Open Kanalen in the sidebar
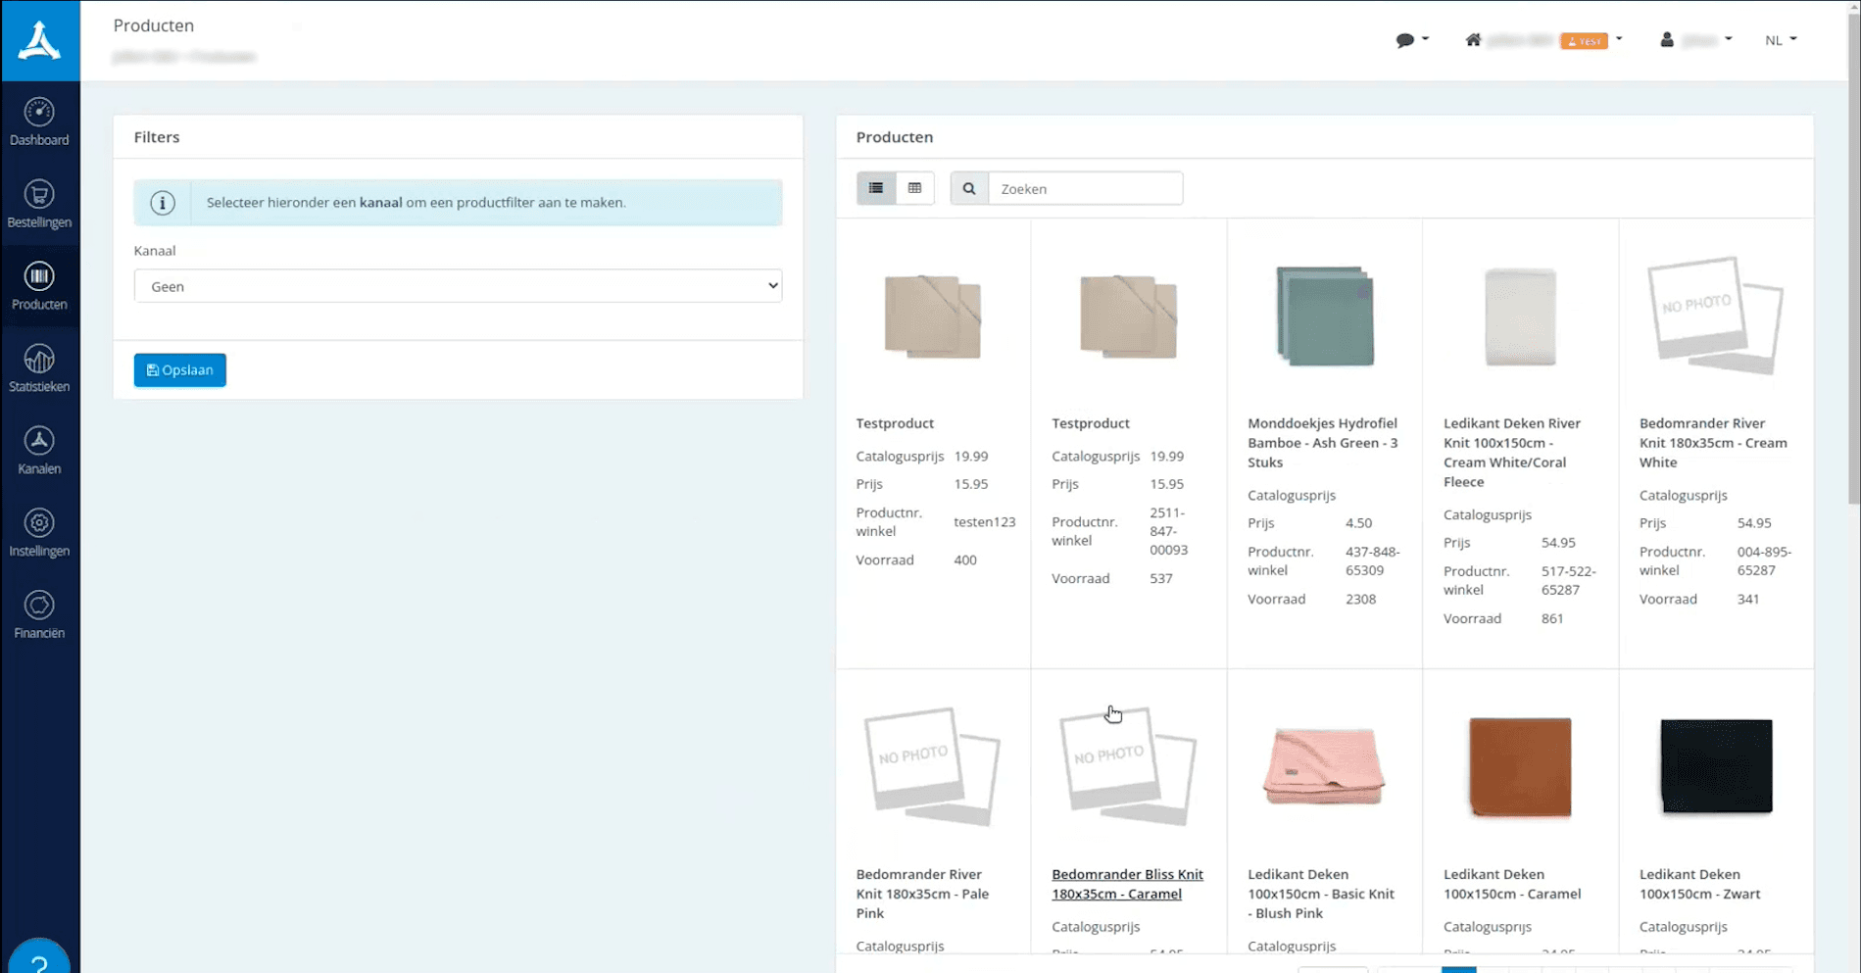Viewport: 1861px width, 973px height. (x=39, y=452)
